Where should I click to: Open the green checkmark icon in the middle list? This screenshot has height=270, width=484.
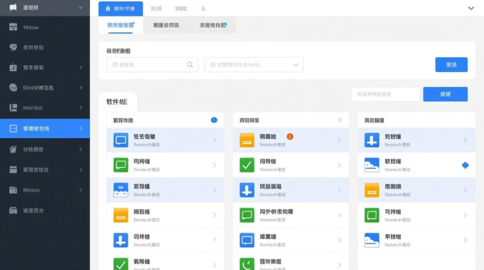click(247, 165)
